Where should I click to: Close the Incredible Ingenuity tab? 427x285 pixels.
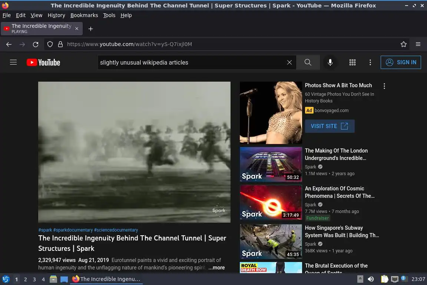click(x=76, y=29)
